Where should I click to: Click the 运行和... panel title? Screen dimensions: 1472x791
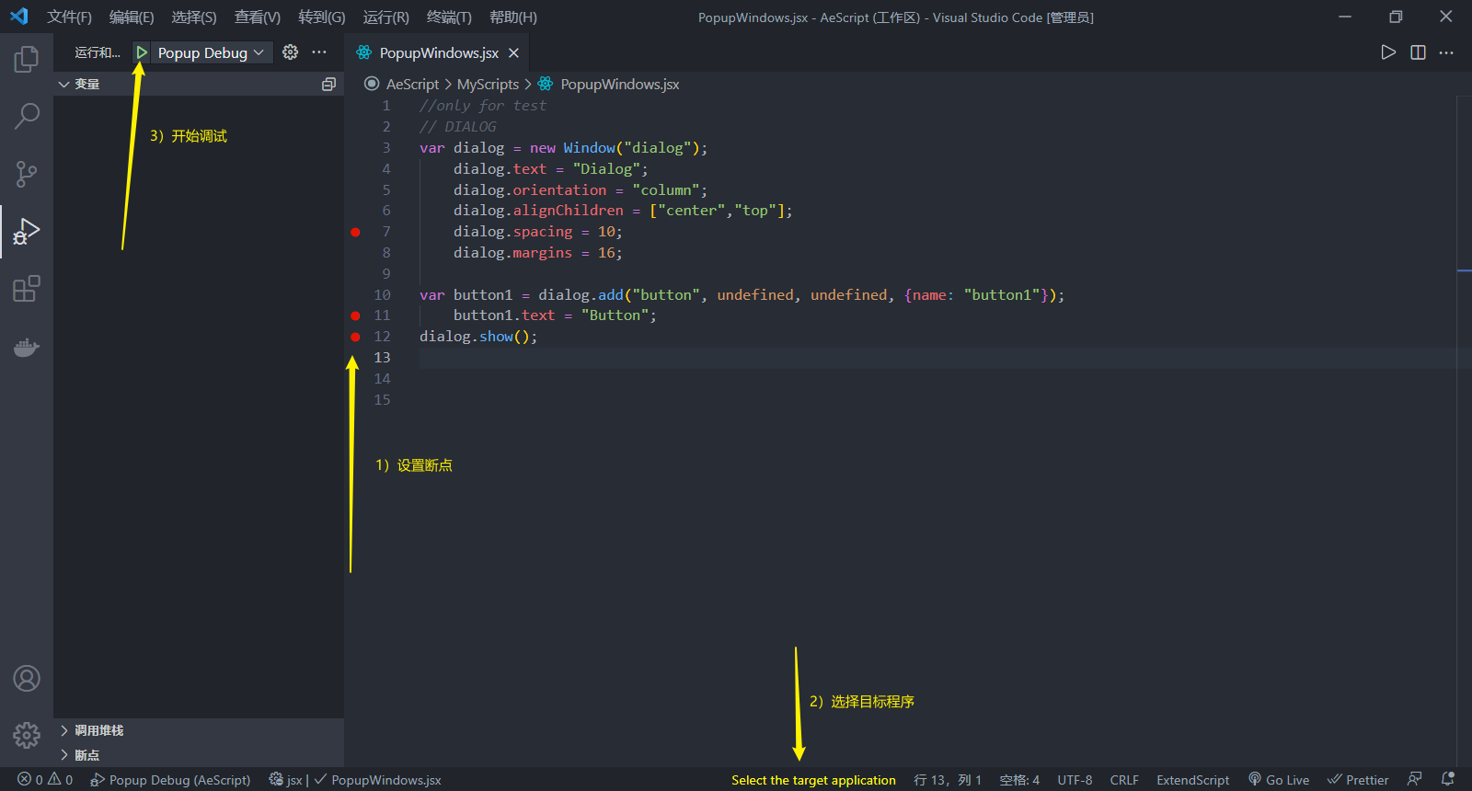coord(98,52)
